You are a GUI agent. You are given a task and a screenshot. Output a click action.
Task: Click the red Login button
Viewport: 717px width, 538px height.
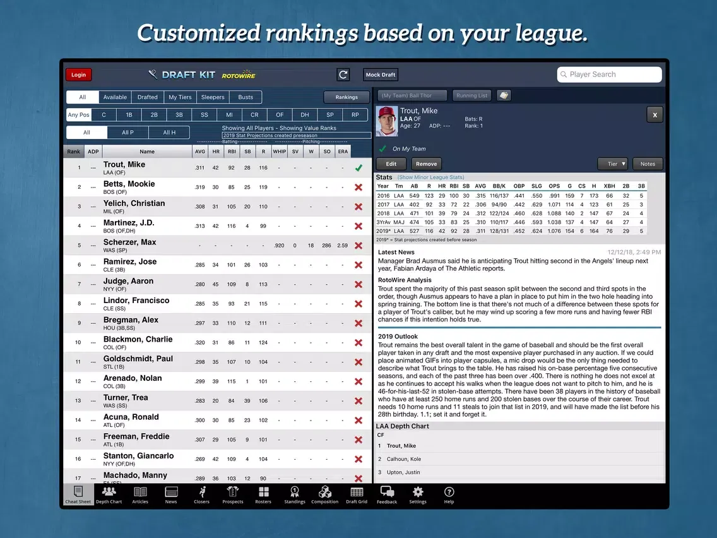pos(79,75)
